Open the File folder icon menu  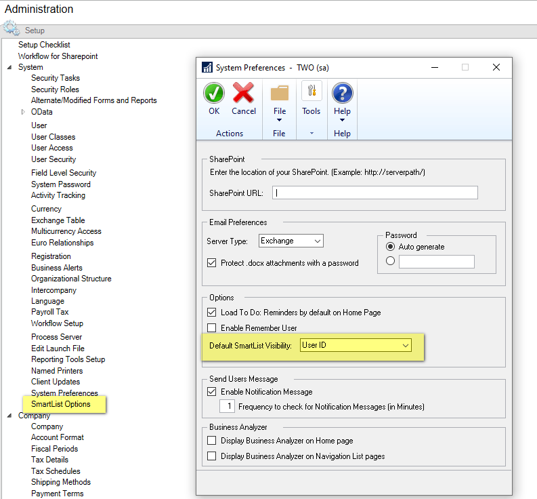[x=280, y=93]
